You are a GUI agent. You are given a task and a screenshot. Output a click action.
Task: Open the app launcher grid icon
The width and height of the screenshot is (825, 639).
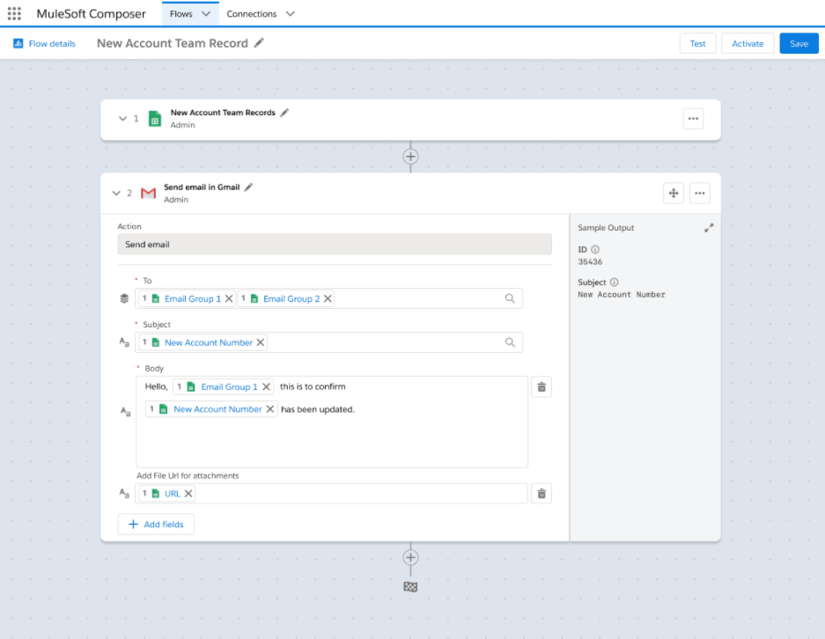(x=13, y=13)
